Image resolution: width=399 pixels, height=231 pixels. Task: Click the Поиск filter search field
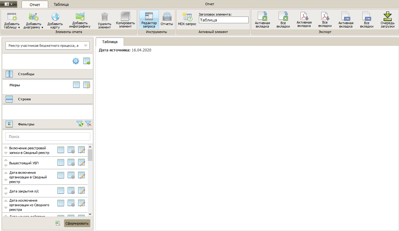(x=48, y=136)
